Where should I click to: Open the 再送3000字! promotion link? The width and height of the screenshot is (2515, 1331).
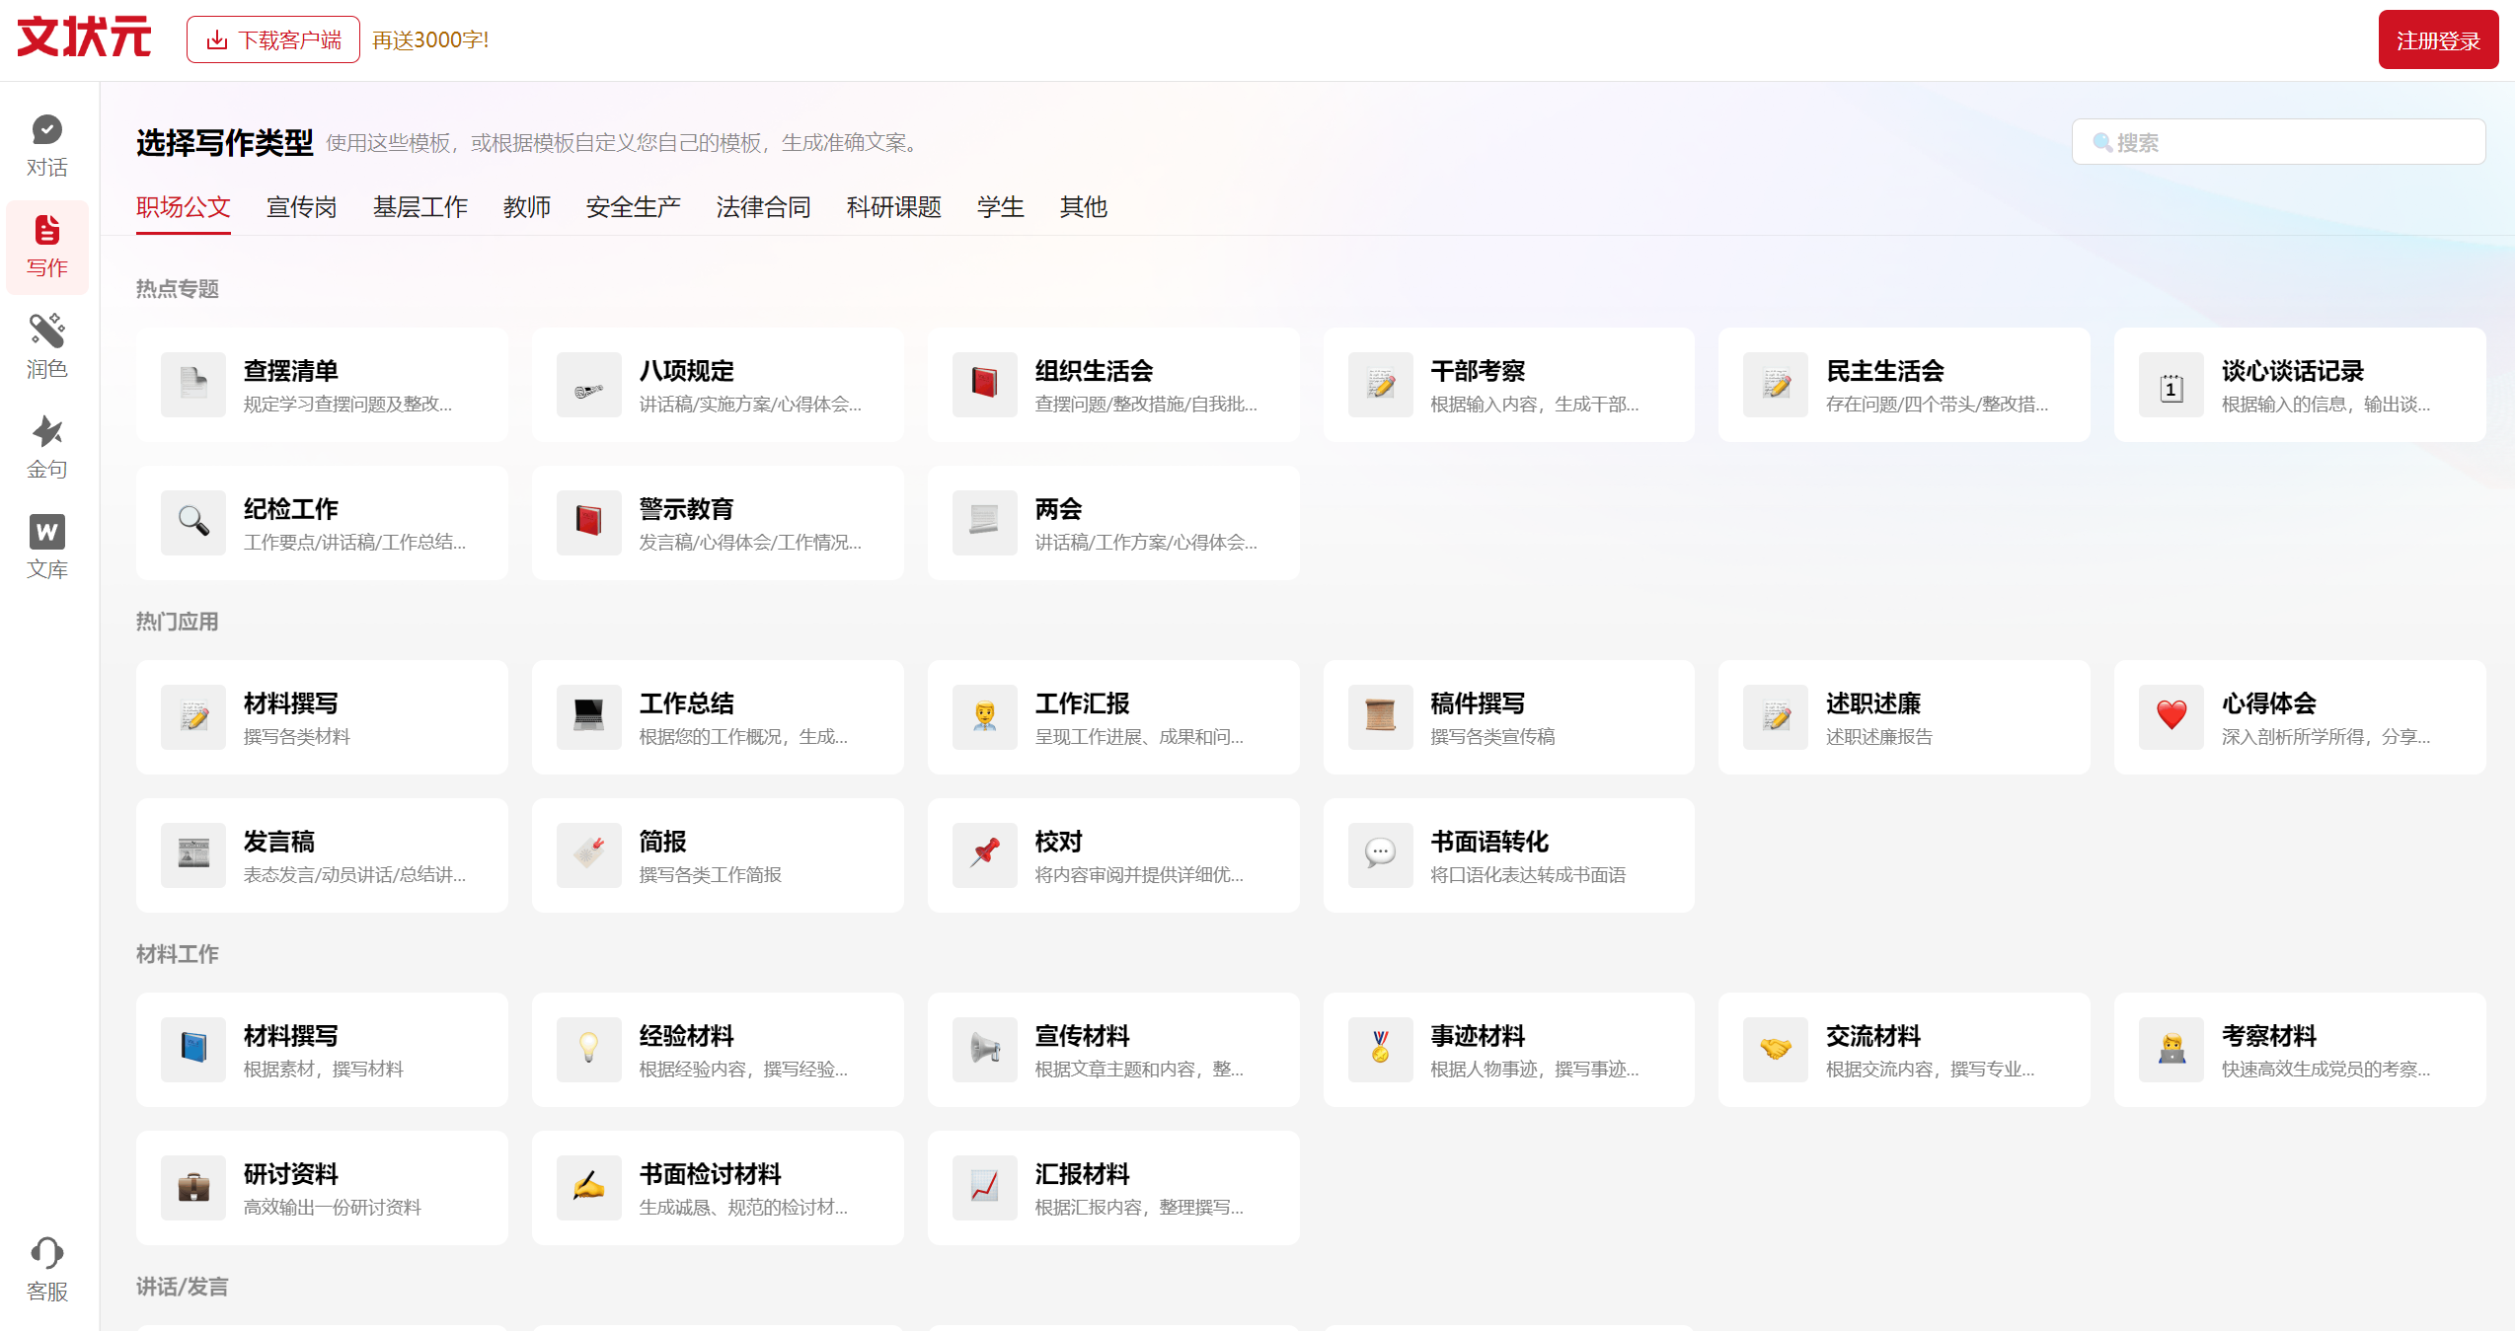point(430,39)
